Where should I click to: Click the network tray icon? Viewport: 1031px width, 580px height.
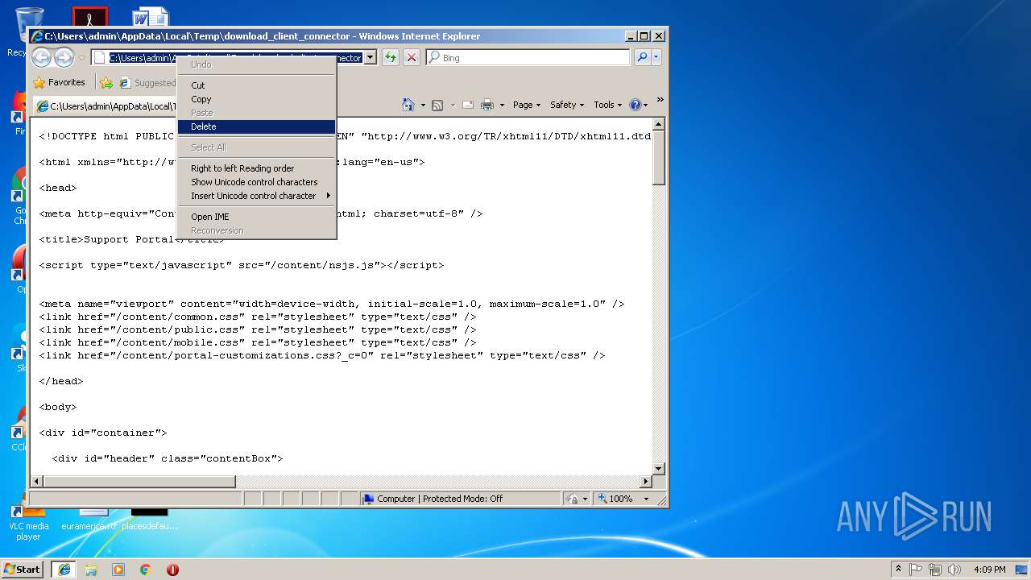(x=935, y=569)
